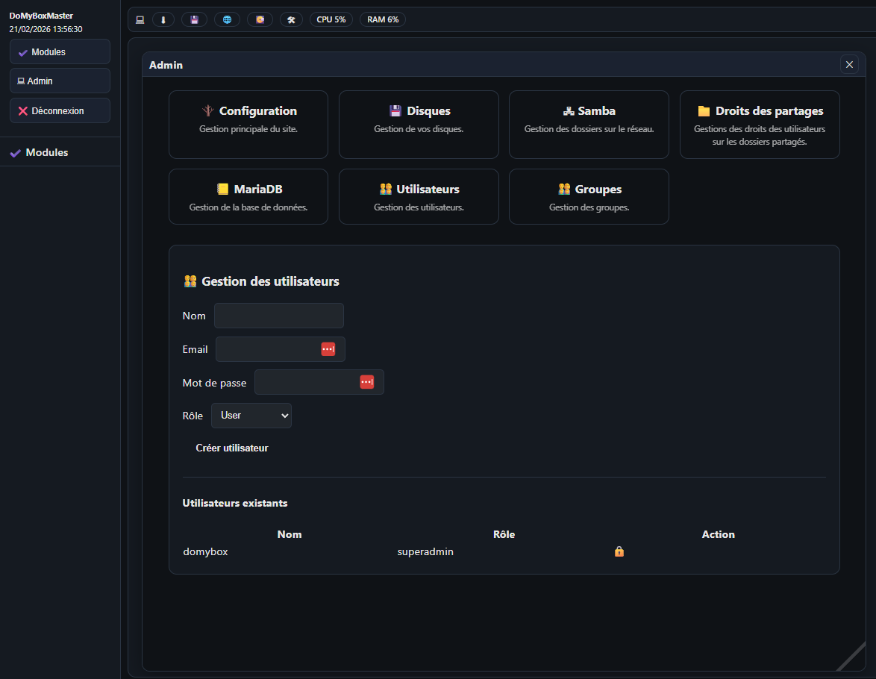The image size is (876, 679).
Task: Click the red password manager icon in Email field
Action: [328, 349]
